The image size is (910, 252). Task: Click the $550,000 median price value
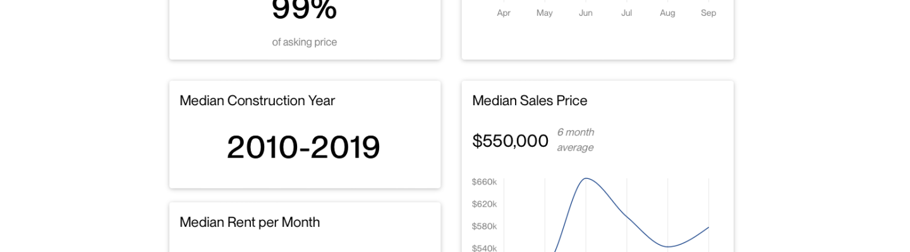[x=511, y=141]
